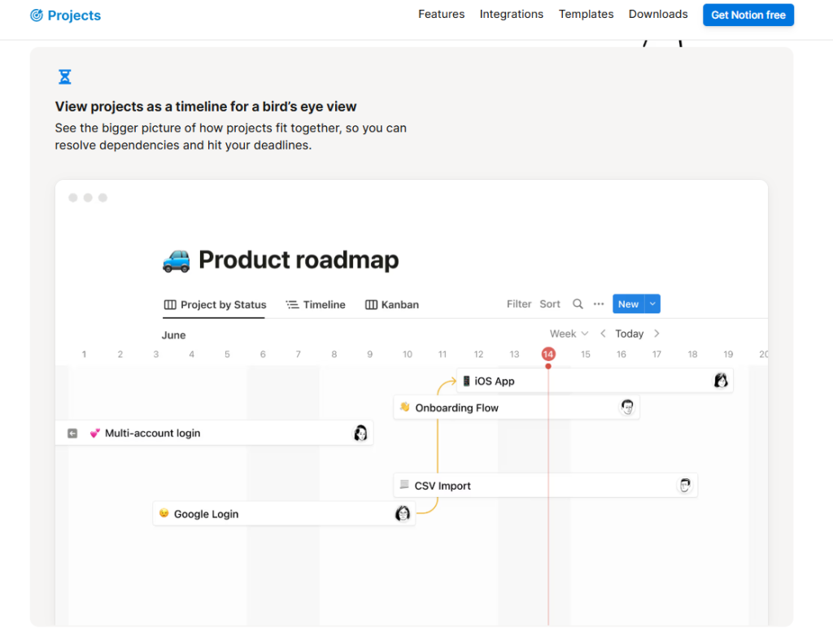Click the Projects target logo icon
The image size is (833, 641).
(36, 15)
